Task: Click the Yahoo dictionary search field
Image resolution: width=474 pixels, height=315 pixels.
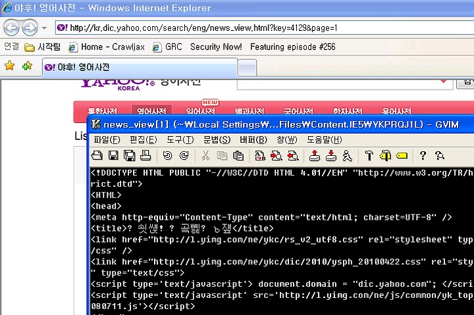Action: point(344,84)
